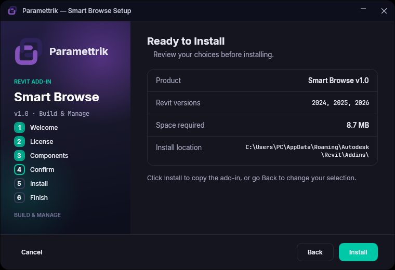Go to the Confirm step label

point(42,170)
